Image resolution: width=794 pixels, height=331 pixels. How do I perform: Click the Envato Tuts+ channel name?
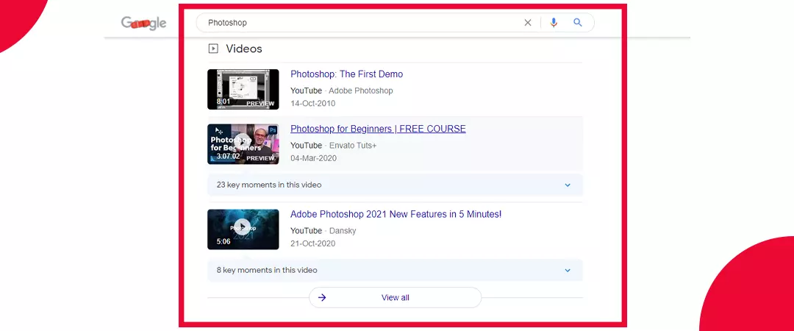tap(353, 146)
